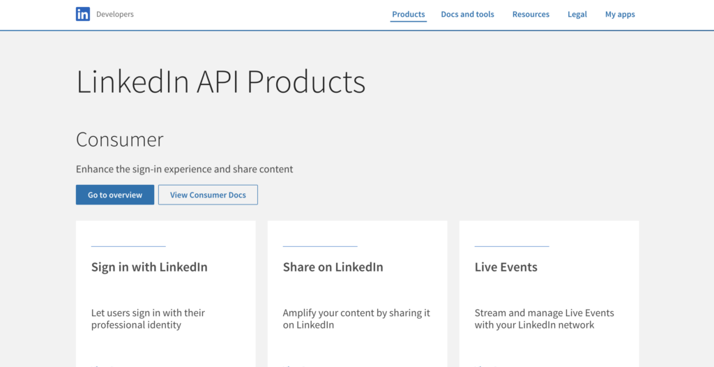Screen dimensions: 714x367
Task: Open Docs and tools menu
Action: [467, 14]
